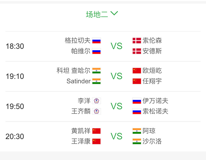Screen dimensions: 206x160
Task: Expand the 场地二 venue dropdown chevron
Action: point(115,14)
